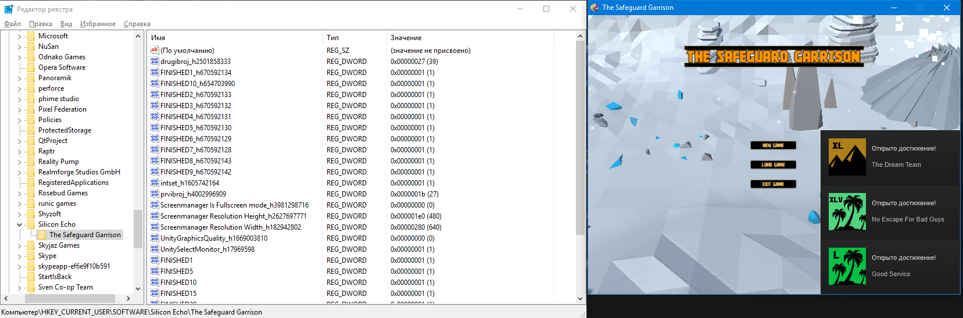This screenshot has width=963, height=318.
Task: Click LOAD GAME button in the game
Action: pyautogui.click(x=773, y=165)
